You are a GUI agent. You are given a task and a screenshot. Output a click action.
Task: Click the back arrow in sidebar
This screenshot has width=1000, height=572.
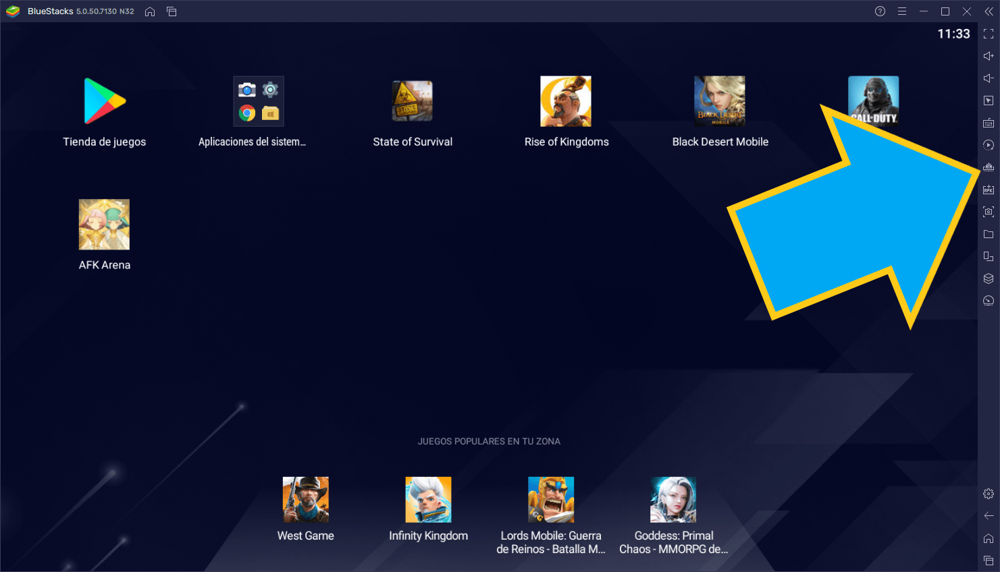[989, 516]
